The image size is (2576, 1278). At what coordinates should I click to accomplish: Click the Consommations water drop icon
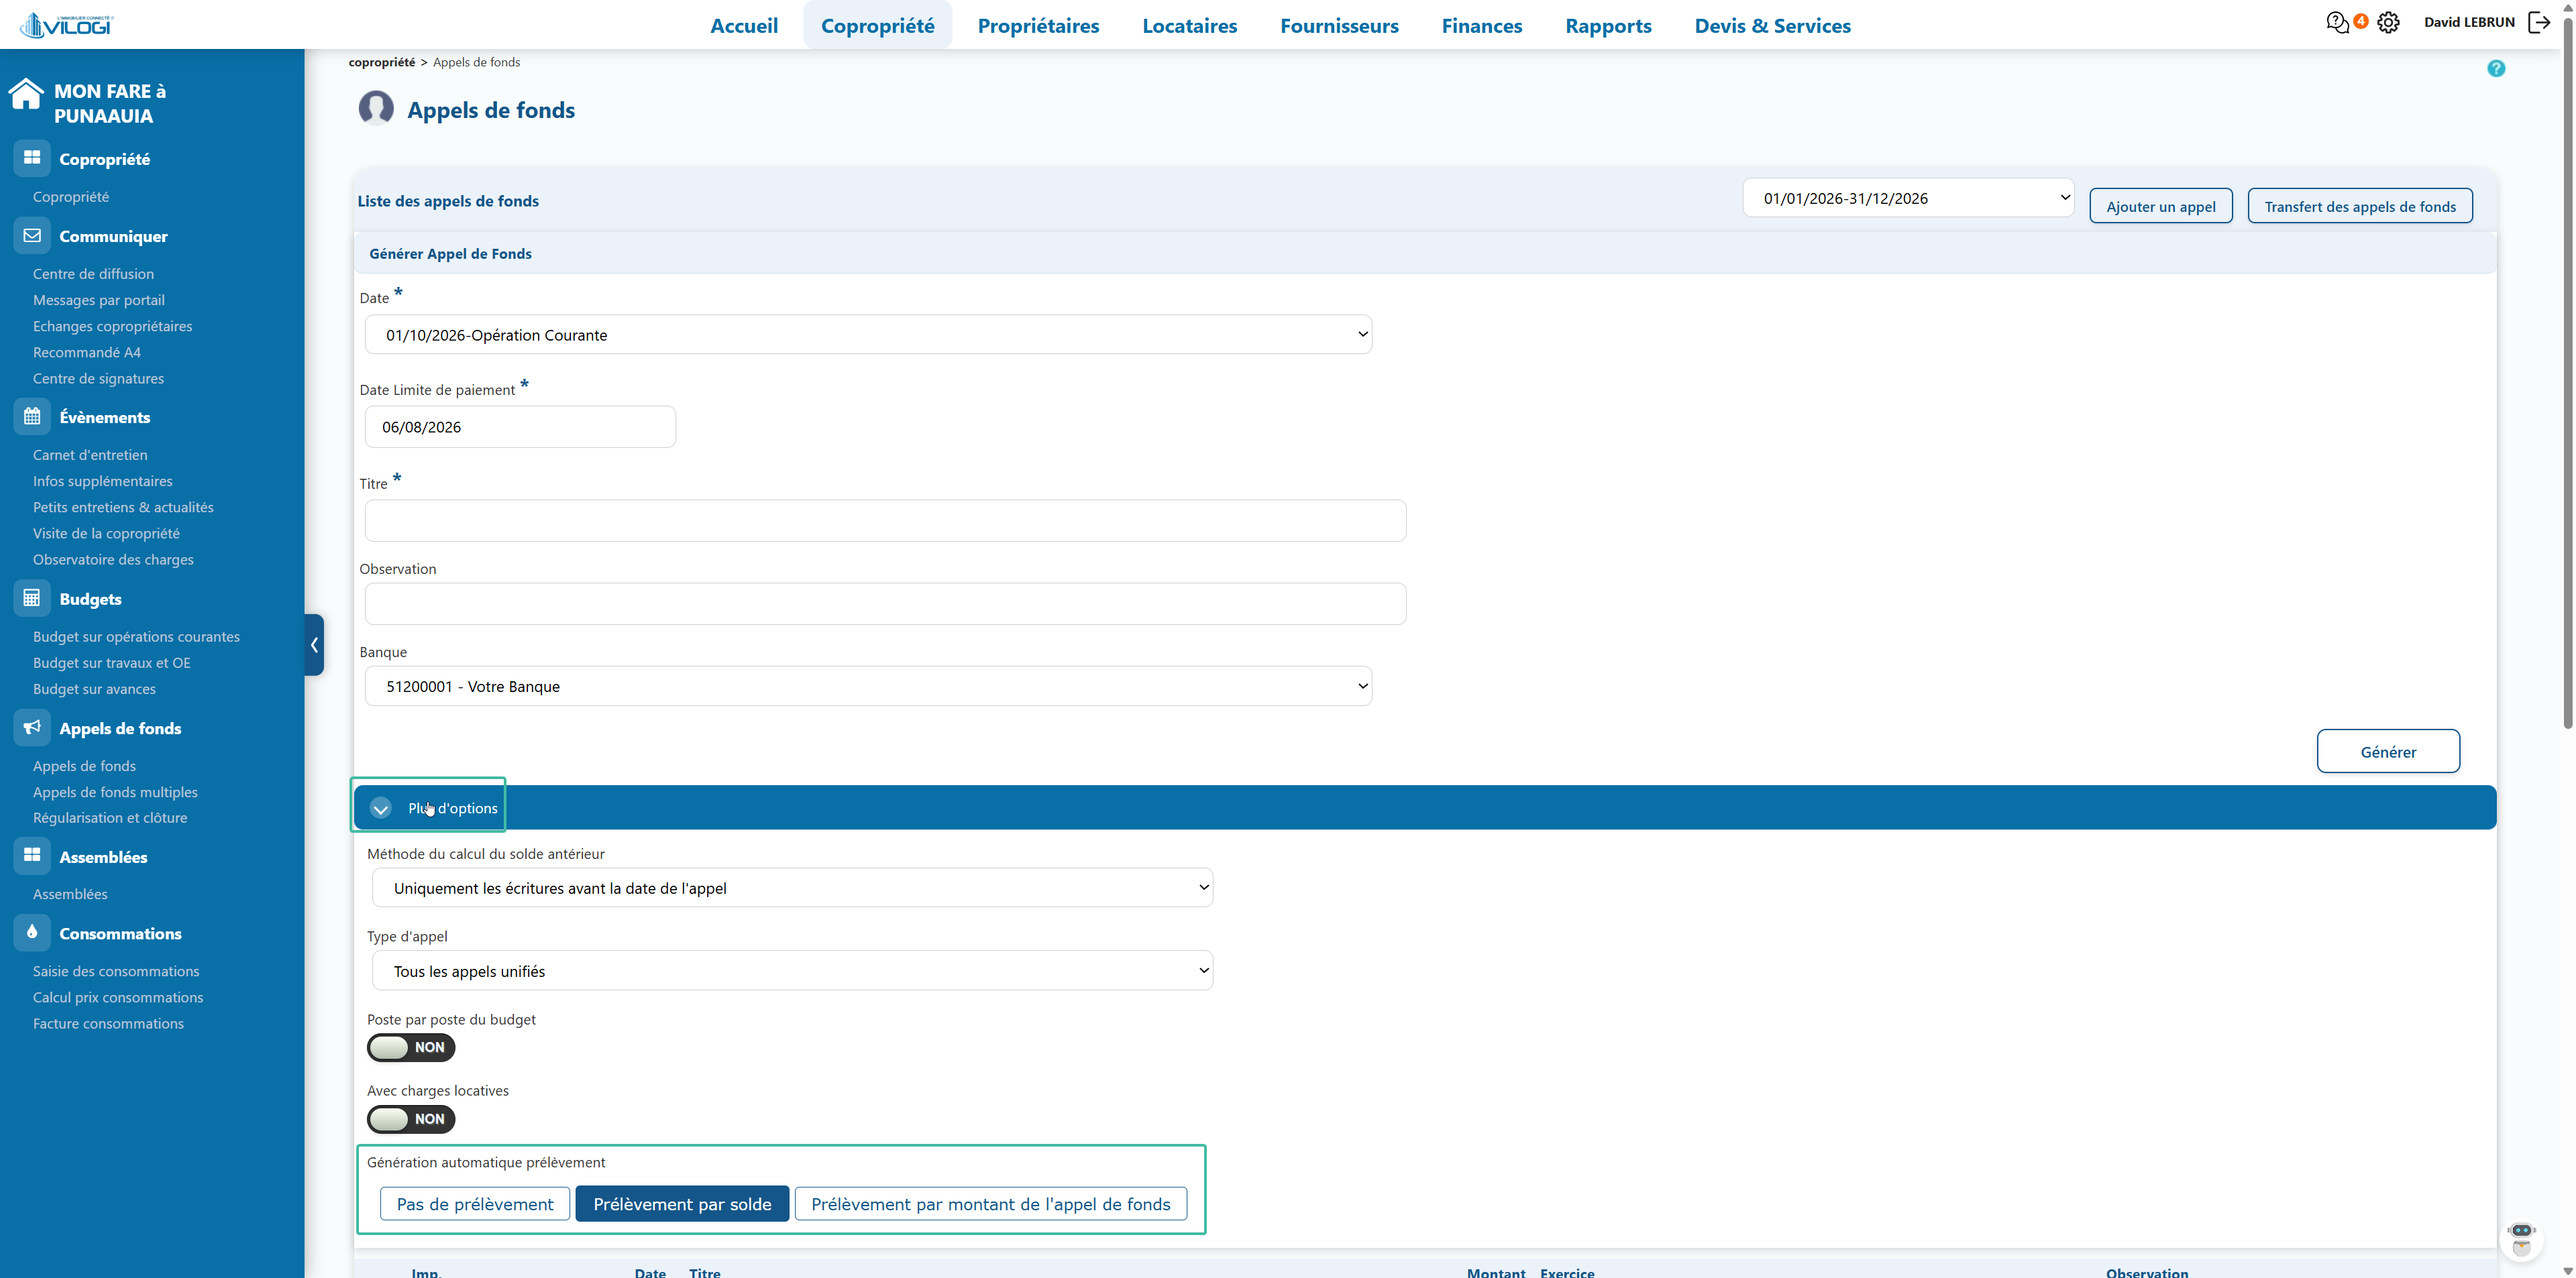pos(32,932)
